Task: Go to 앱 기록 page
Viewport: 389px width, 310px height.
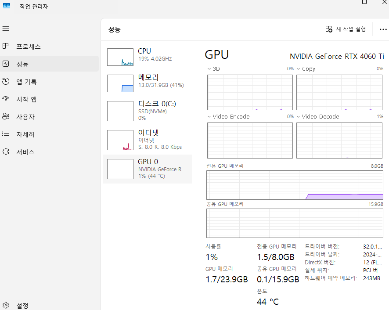Action: coord(49,81)
